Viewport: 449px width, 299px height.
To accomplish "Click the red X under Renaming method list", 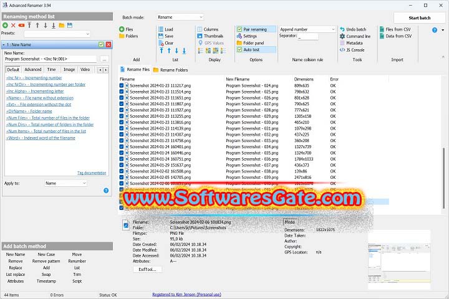I will (13, 25).
